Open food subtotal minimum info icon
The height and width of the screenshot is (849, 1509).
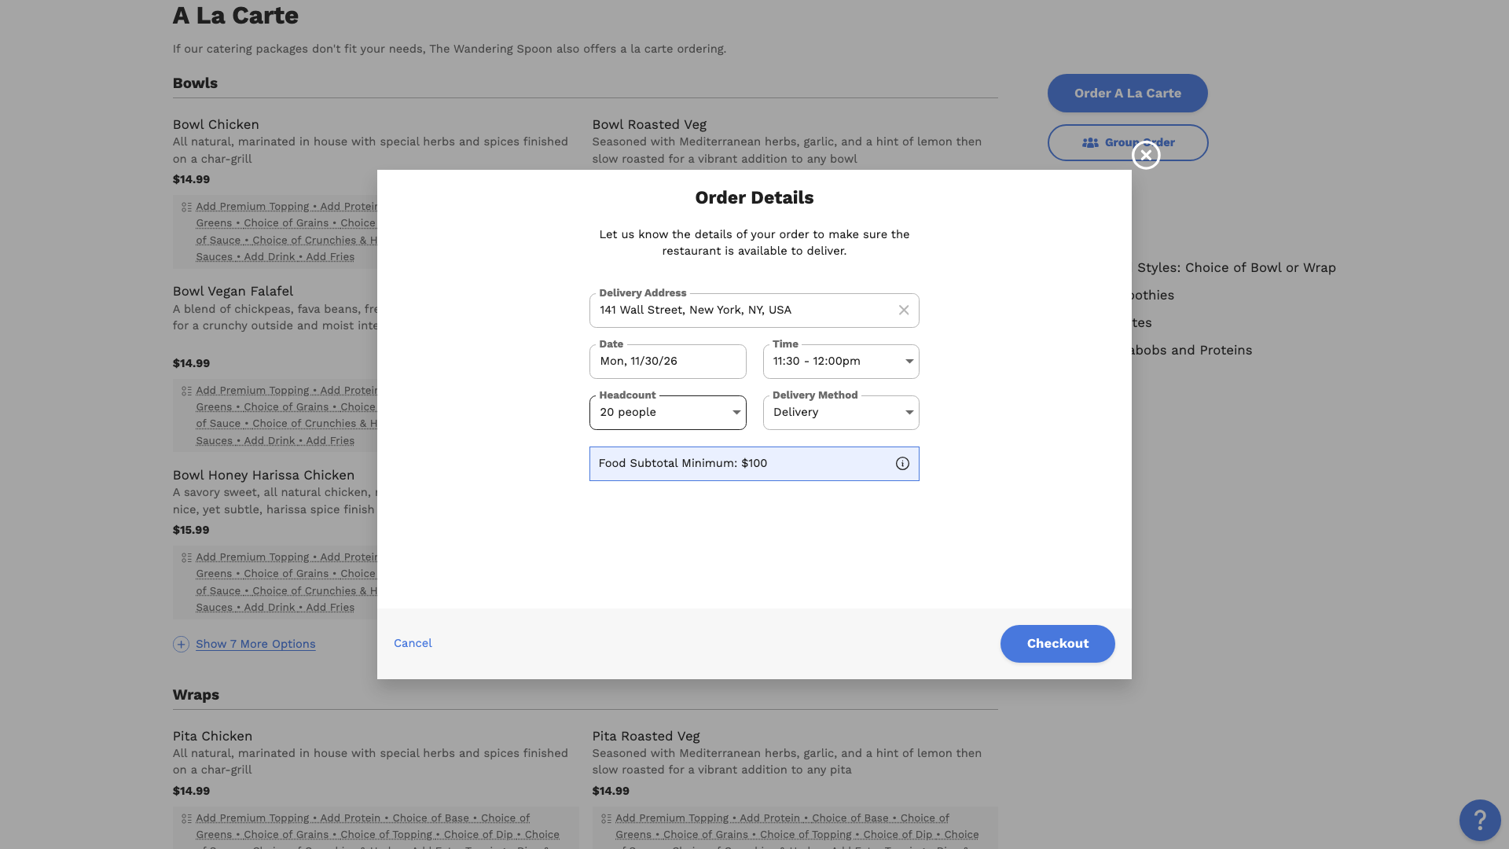pyautogui.click(x=902, y=464)
